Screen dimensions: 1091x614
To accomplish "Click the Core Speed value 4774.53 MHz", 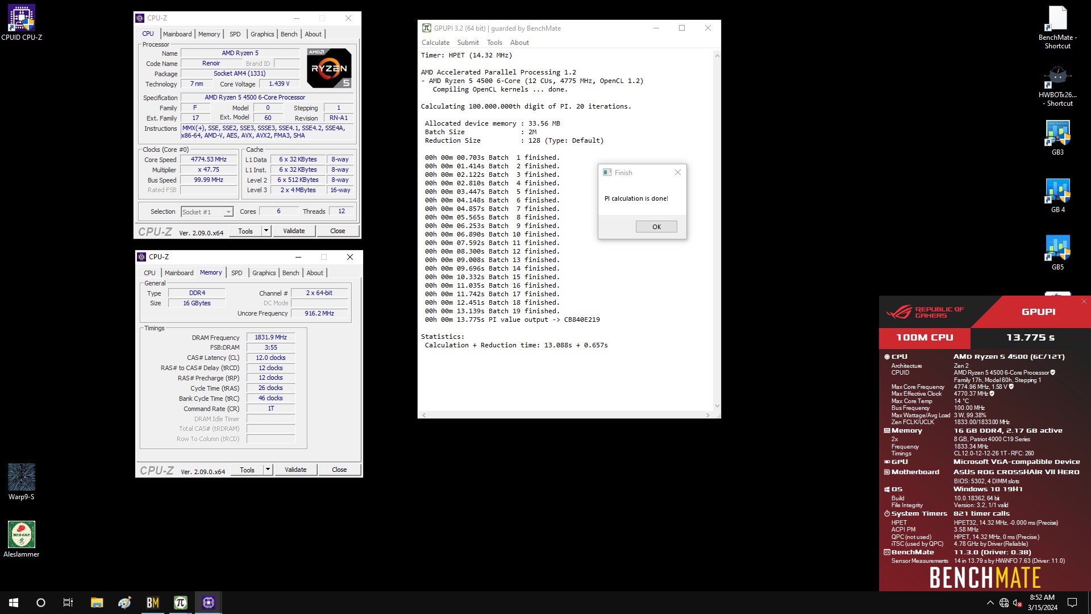I will click(x=209, y=160).
